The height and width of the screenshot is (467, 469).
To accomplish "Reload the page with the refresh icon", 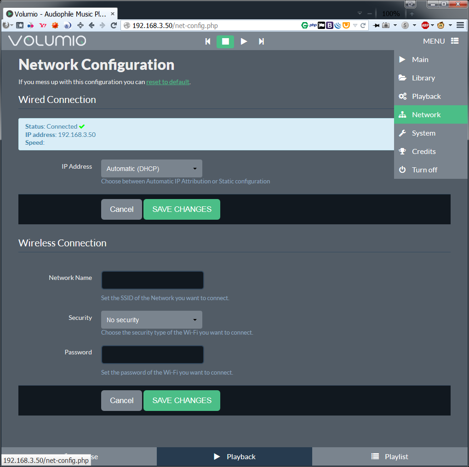I will click(114, 25).
